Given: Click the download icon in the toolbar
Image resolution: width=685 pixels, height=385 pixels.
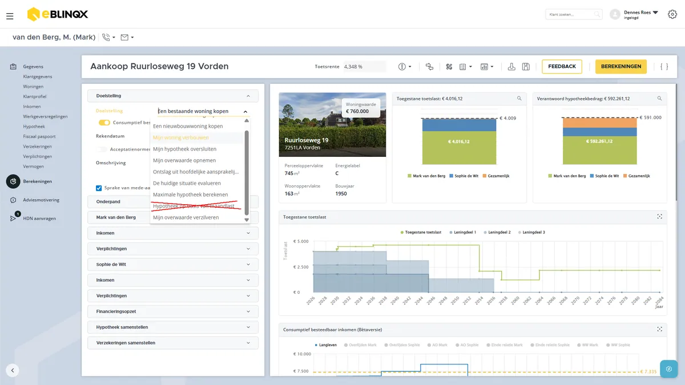Looking at the screenshot, I should (511, 67).
